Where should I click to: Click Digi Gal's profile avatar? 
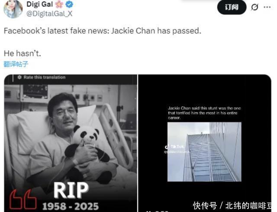(13, 9)
